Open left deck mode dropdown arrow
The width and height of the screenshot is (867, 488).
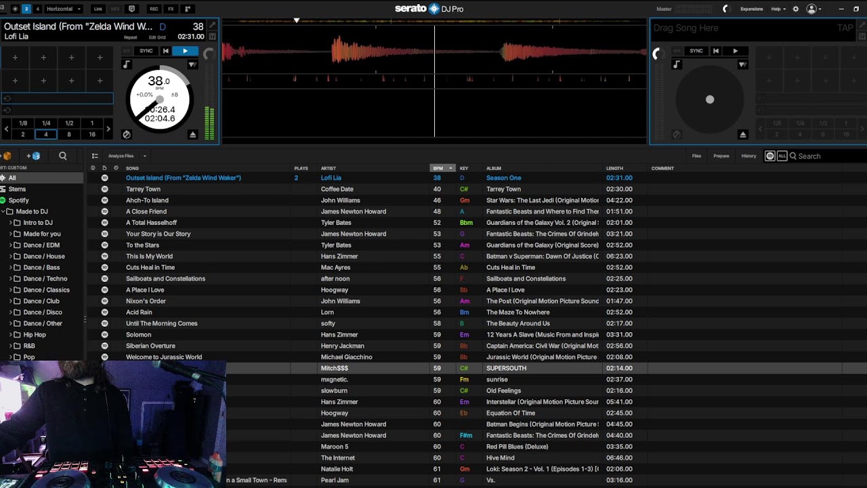point(192,64)
